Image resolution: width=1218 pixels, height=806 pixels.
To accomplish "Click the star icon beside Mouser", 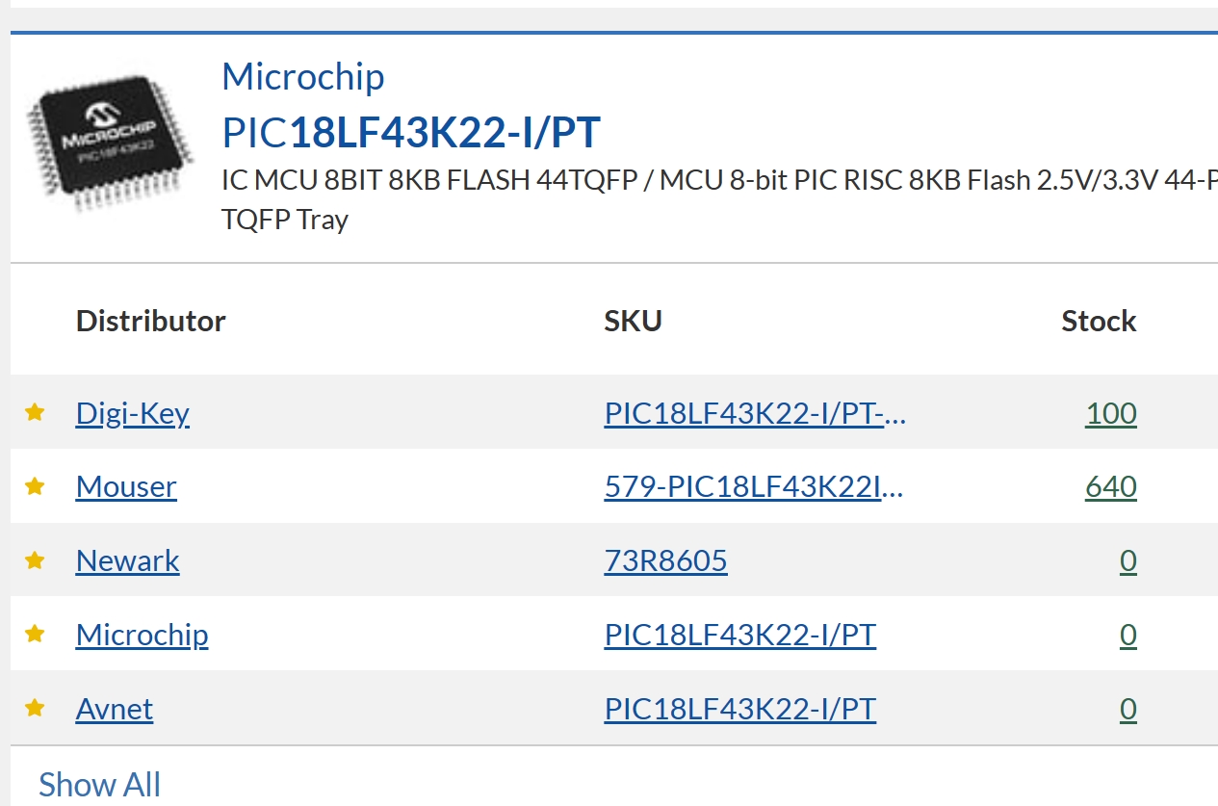I will [35, 486].
